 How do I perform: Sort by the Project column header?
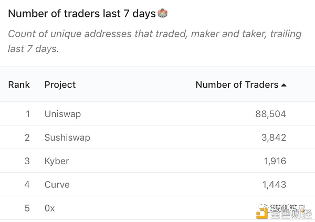(x=60, y=84)
